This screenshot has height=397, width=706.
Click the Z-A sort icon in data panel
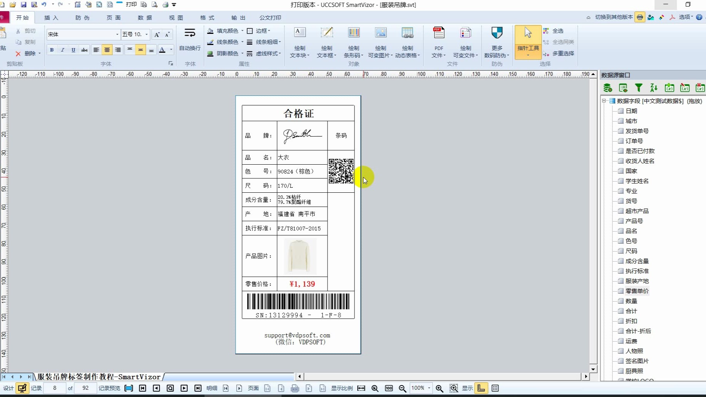tap(654, 88)
